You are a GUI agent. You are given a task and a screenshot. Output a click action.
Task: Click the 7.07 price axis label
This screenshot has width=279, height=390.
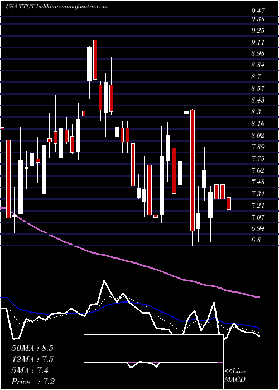(x=258, y=217)
